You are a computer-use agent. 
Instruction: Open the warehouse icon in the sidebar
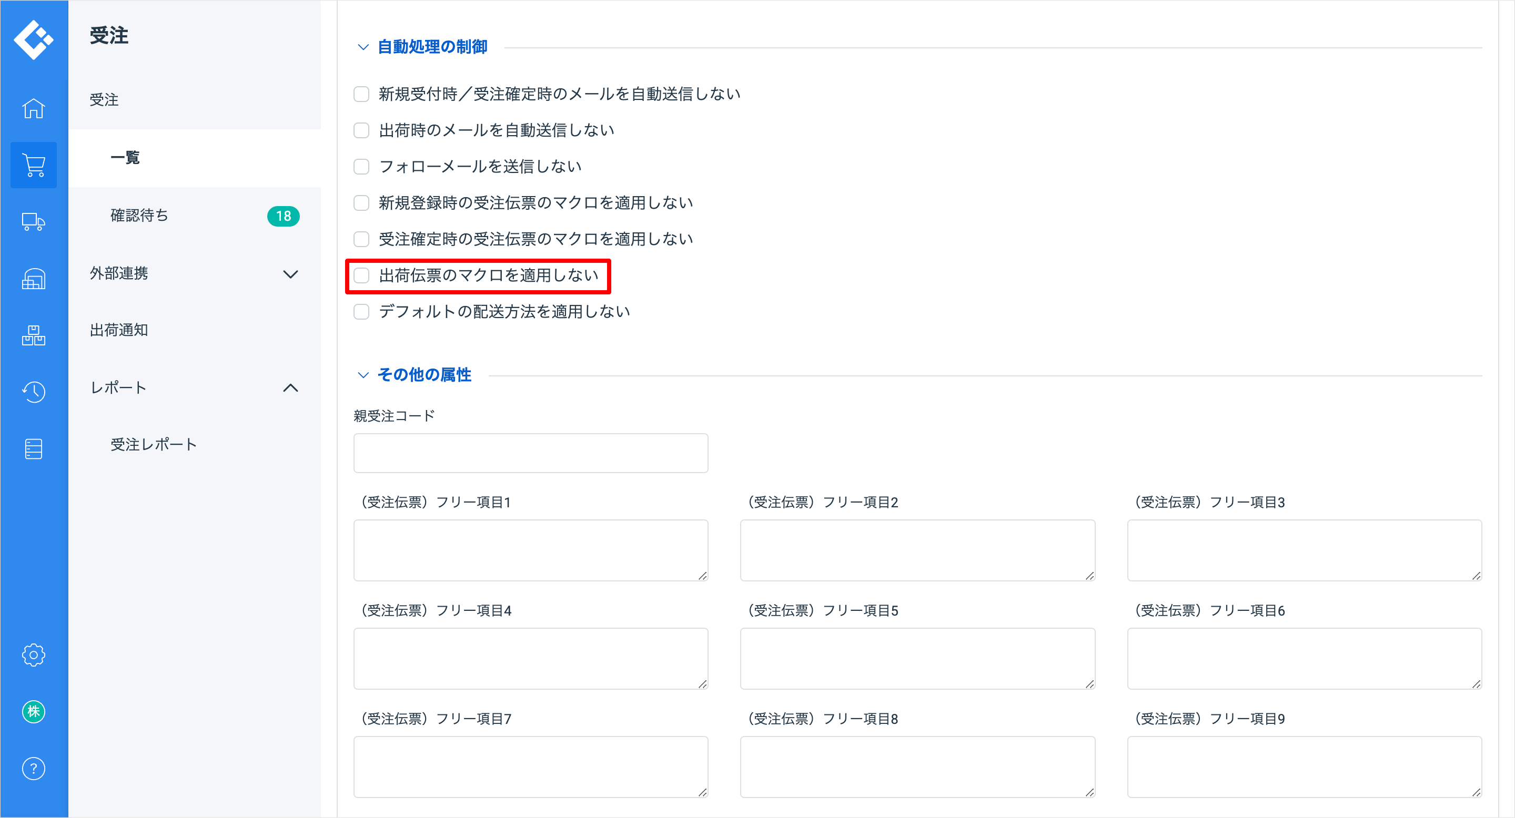(34, 279)
